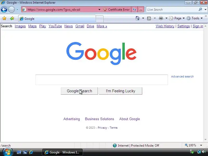
Task: Click the 100% zoom level button
Action: 191,145
